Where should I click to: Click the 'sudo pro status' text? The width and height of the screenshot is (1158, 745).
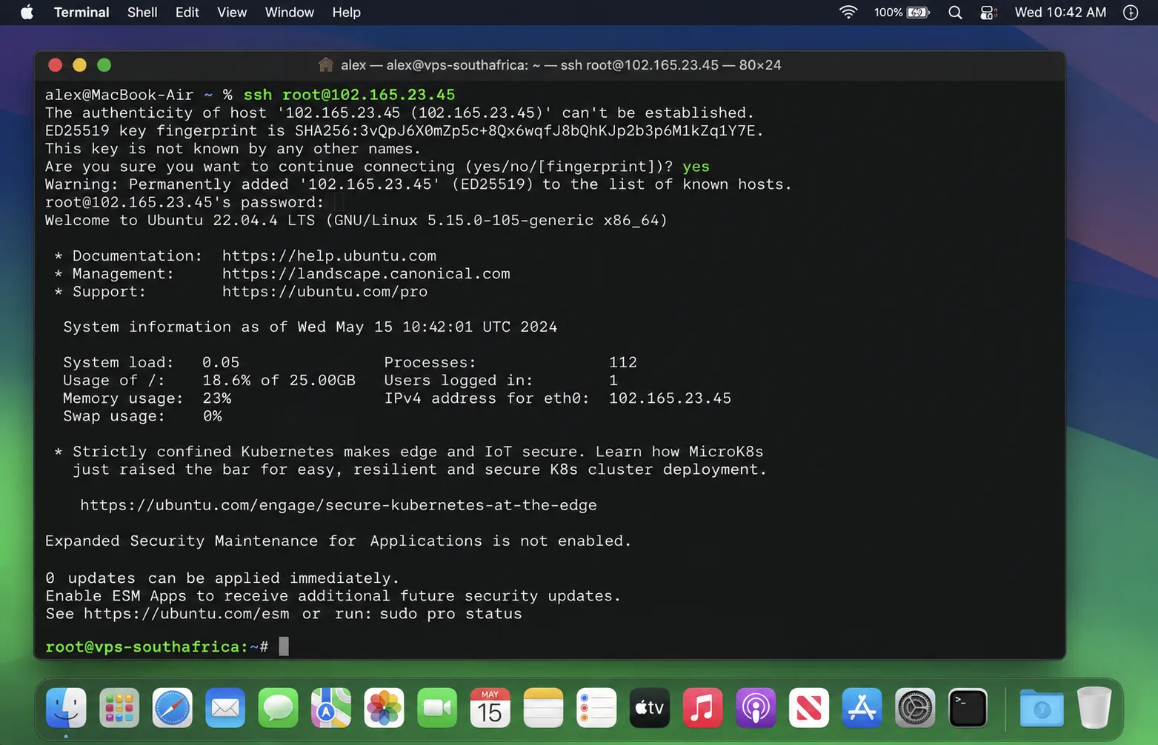(x=450, y=614)
